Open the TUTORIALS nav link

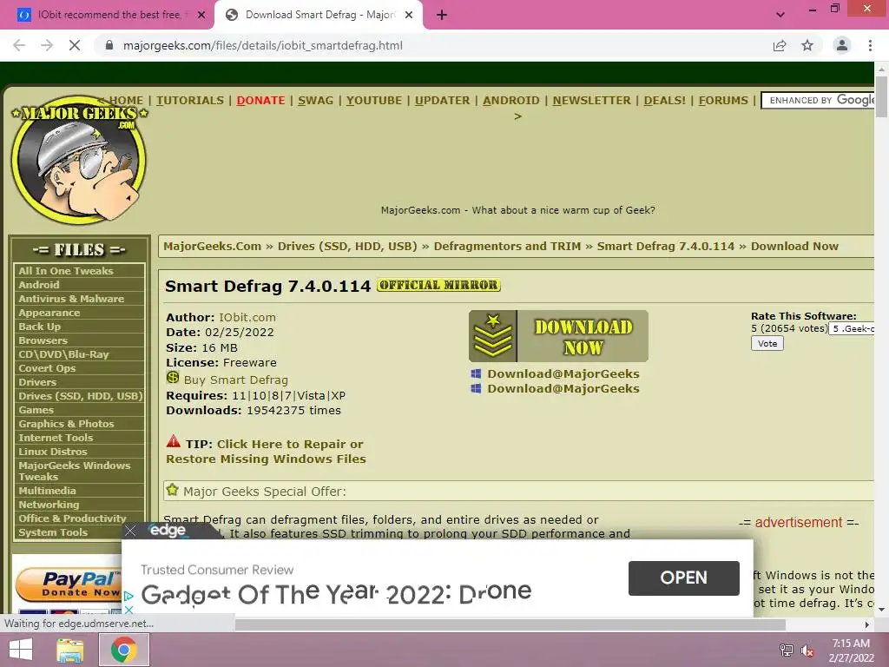point(190,101)
